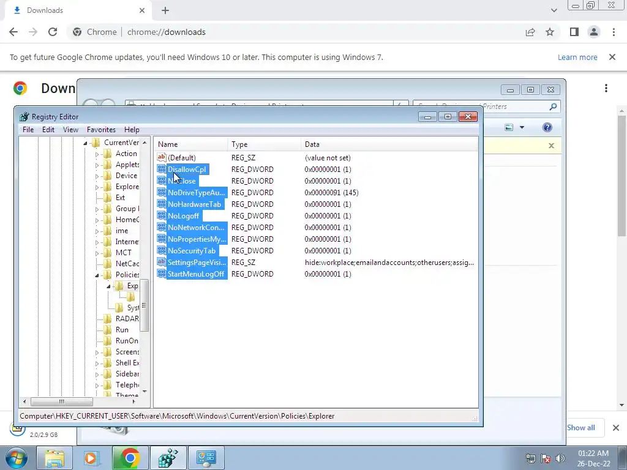Click the share page icon in Chrome
Screen dimensions: 627x470
pyautogui.click(x=530, y=32)
